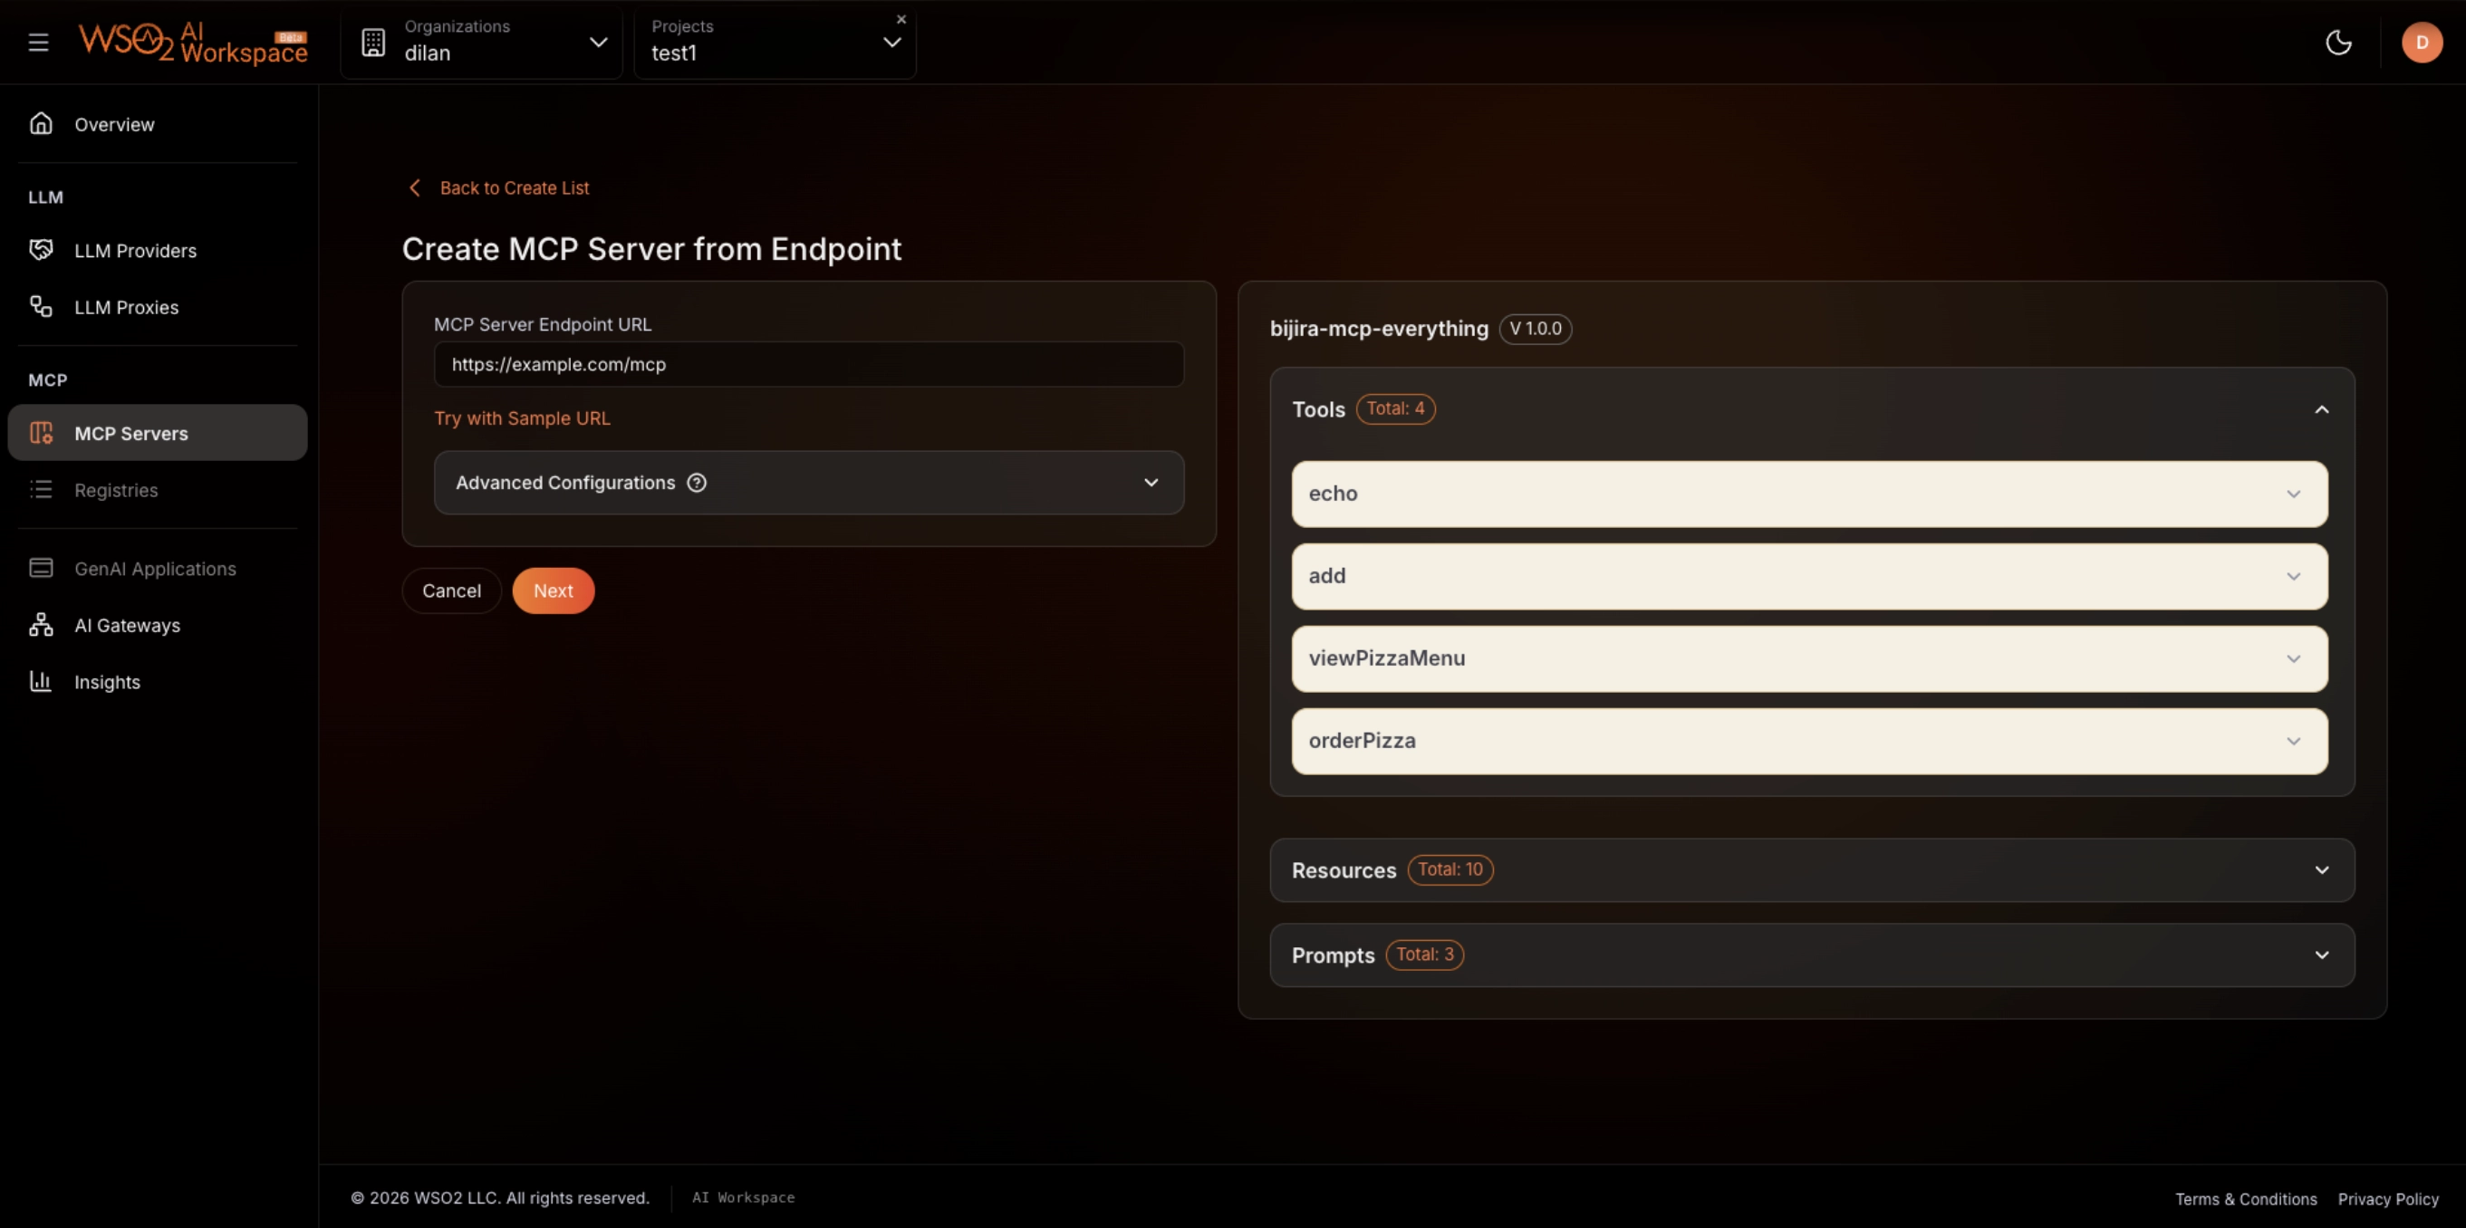Viewport: 2466px width, 1228px height.
Task: Clear the selected test1 project
Action: click(900, 18)
